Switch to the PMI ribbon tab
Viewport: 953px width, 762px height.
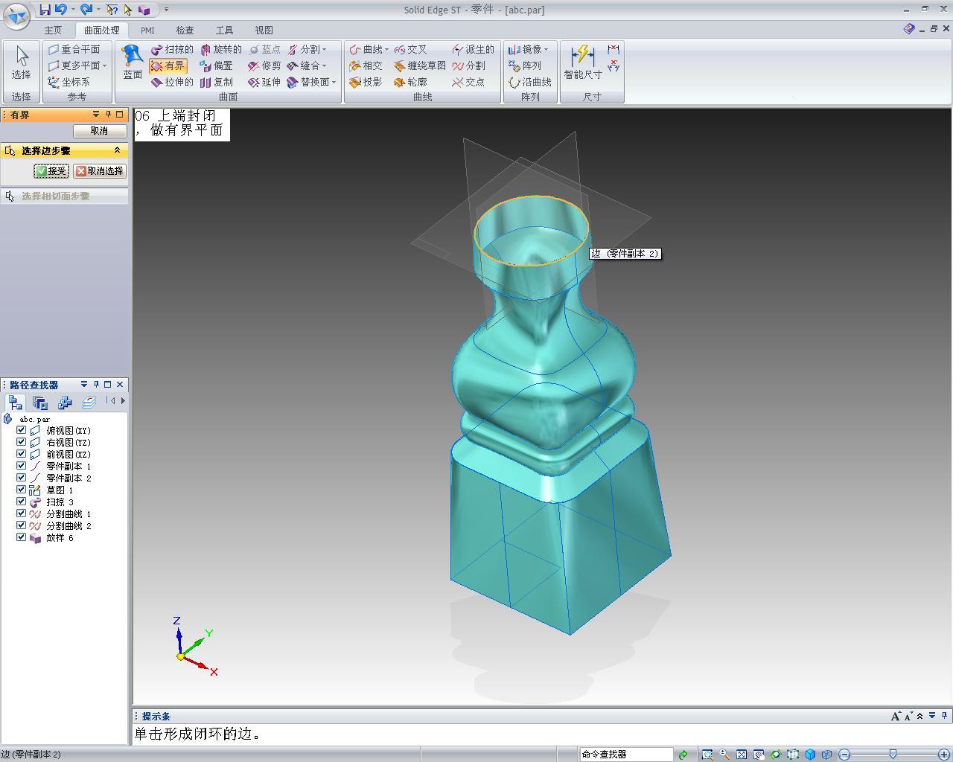[x=147, y=31]
